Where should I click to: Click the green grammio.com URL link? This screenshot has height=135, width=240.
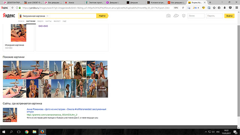tap(52, 115)
